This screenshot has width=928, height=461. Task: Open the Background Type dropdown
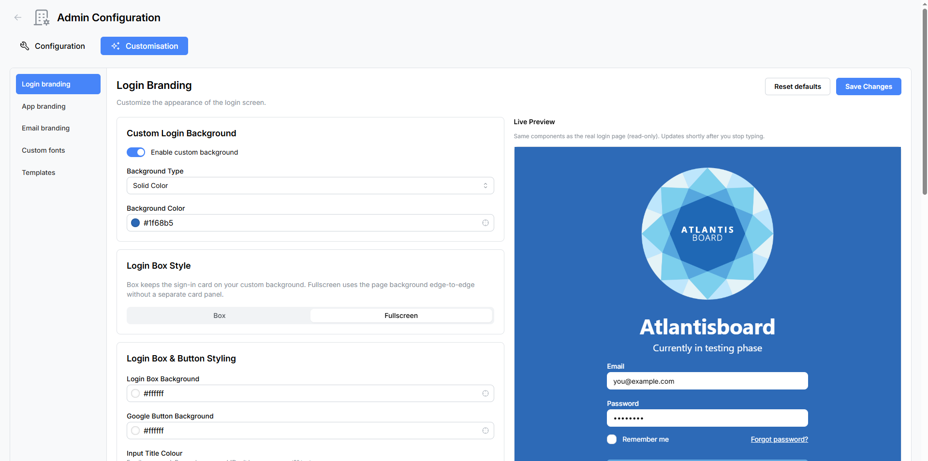310,186
